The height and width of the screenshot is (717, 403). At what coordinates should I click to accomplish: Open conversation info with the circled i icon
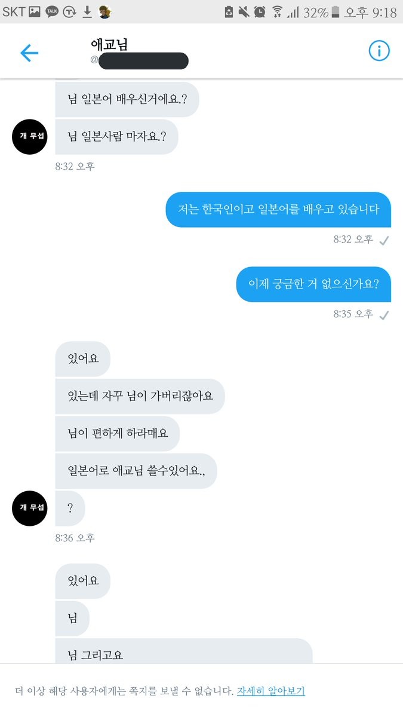tap(379, 51)
